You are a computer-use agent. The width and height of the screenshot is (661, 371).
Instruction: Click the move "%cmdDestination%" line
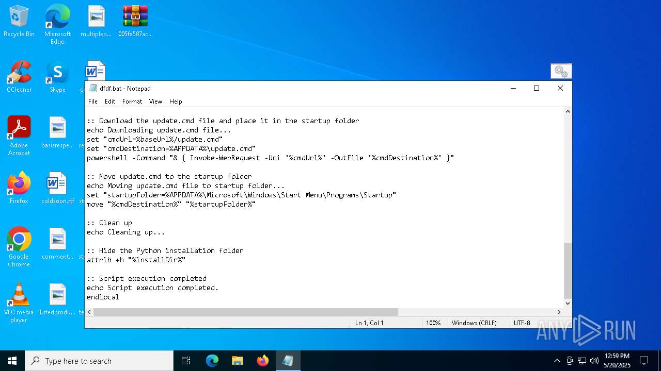pyautogui.click(x=171, y=204)
